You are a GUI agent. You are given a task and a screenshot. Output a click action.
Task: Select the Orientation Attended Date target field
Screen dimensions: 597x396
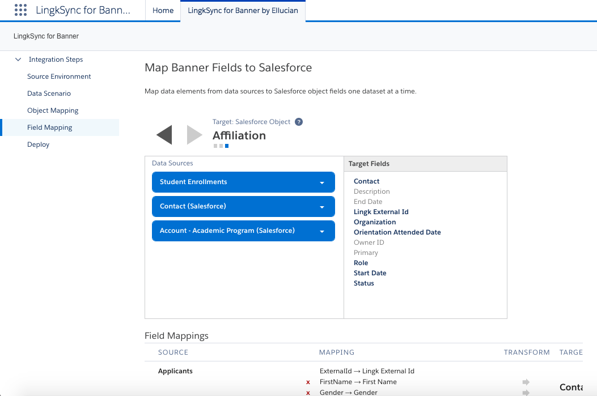coord(397,232)
